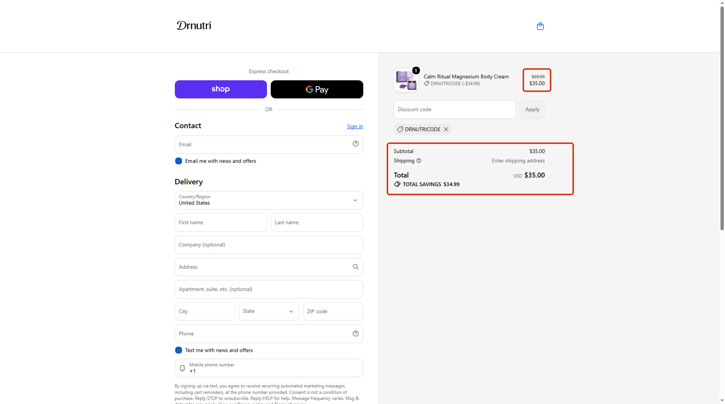Open the State dropdown
Viewport: 725px width, 404px height.
coord(269,312)
